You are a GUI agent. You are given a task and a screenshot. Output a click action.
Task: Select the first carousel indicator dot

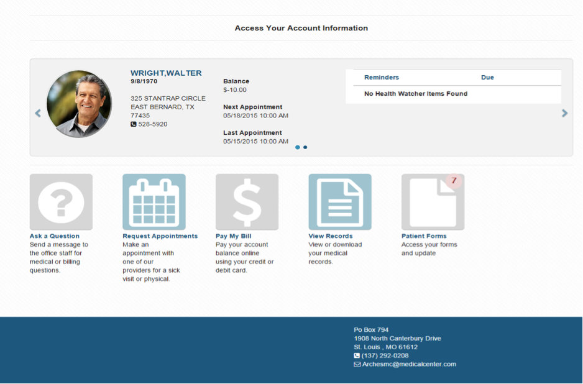pos(298,147)
